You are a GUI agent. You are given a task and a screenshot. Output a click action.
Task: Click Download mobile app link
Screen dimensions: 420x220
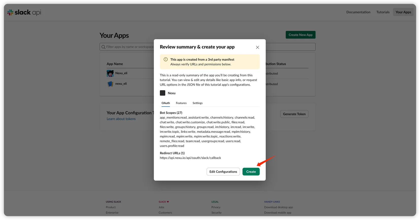pyautogui.click(x=278, y=213)
